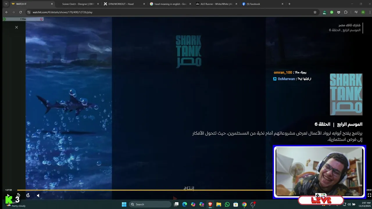
Task: Open Task View on the taskbar
Action: pos(176,204)
